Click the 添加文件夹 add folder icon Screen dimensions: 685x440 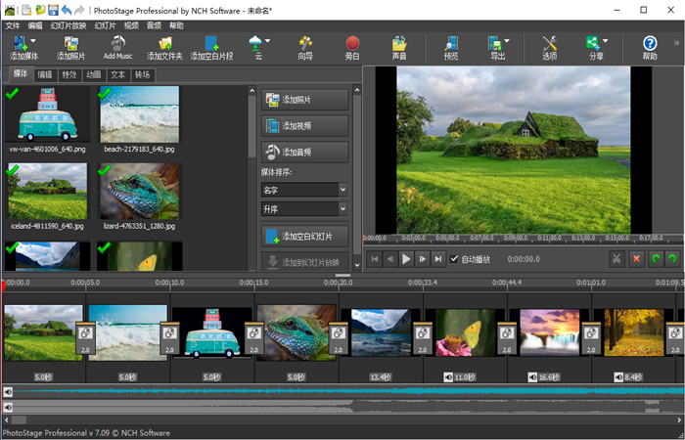click(165, 44)
